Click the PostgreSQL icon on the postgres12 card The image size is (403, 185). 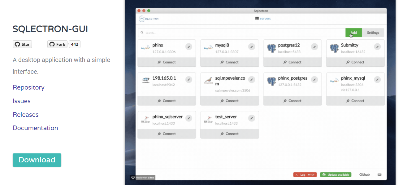[x=272, y=47]
